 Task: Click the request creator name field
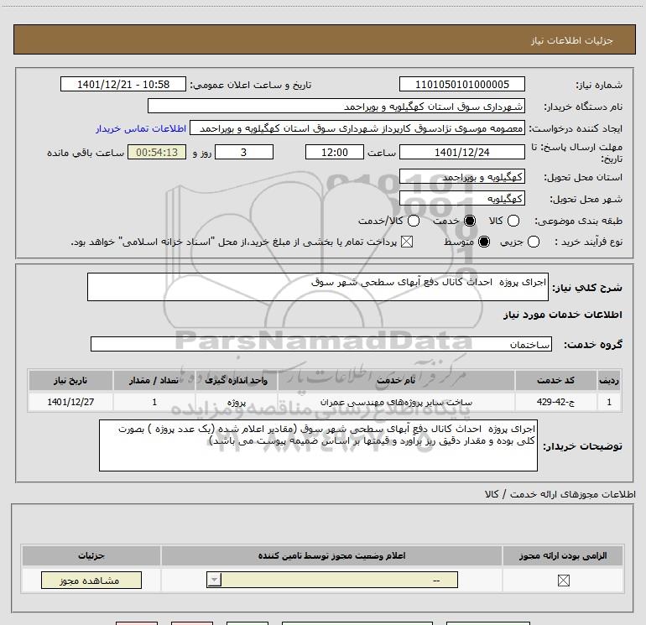tap(357, 128)
